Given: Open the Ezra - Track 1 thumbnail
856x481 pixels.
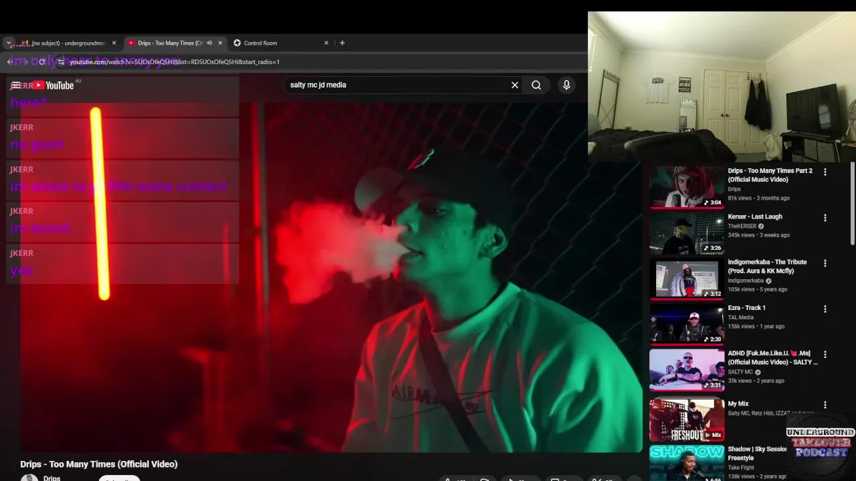Looking at the screenshot, I should coord(687,325).
